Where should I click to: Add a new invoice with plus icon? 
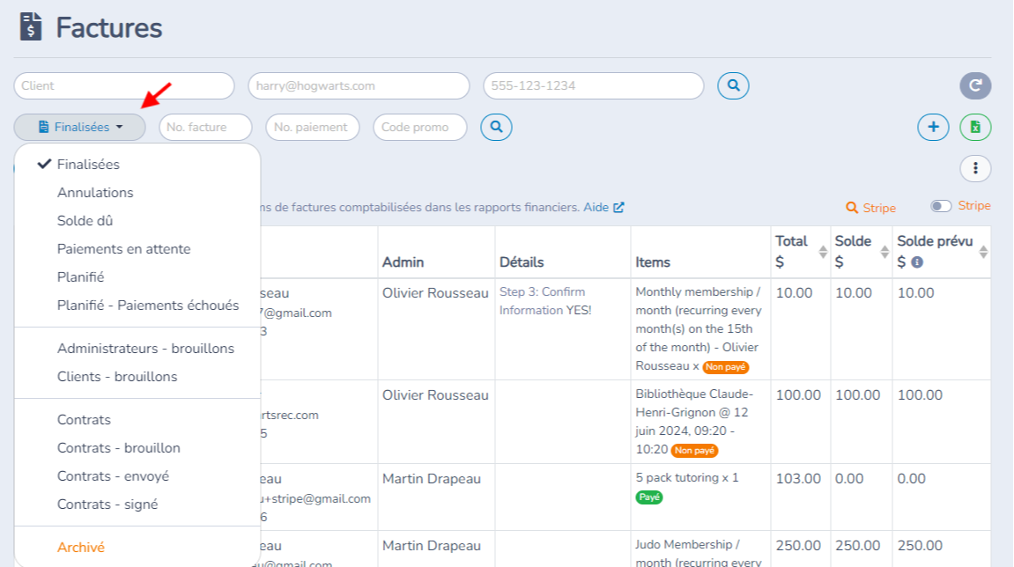point(933,128)
